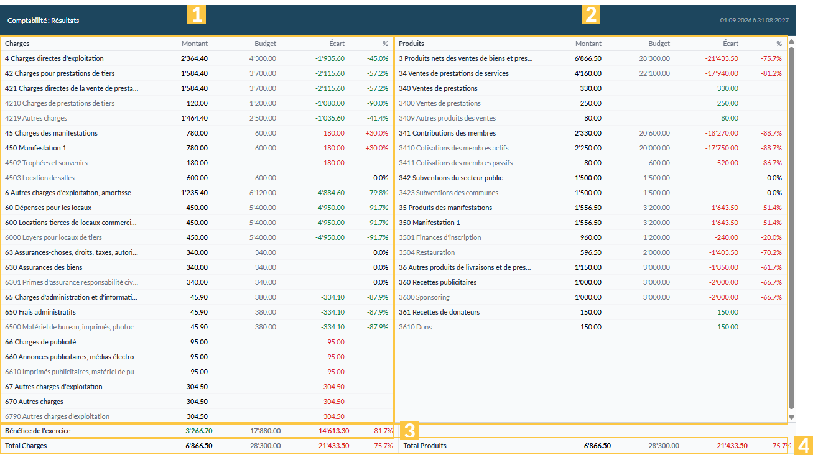Click the Produits Écart column header
818x460 pixels.
[730, 44]
